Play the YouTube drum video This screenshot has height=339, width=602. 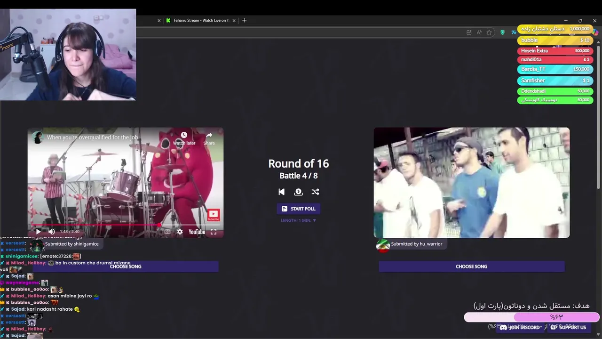click(x=38, y=232)
